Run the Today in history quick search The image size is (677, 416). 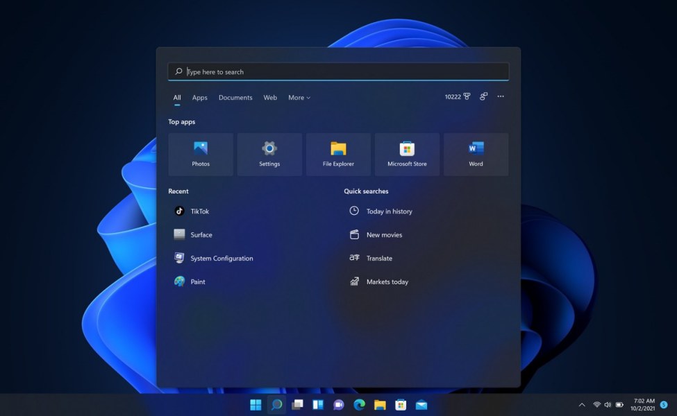389,211
